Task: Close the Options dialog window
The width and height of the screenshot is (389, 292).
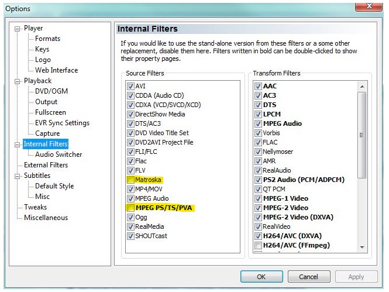Action: 369,6
